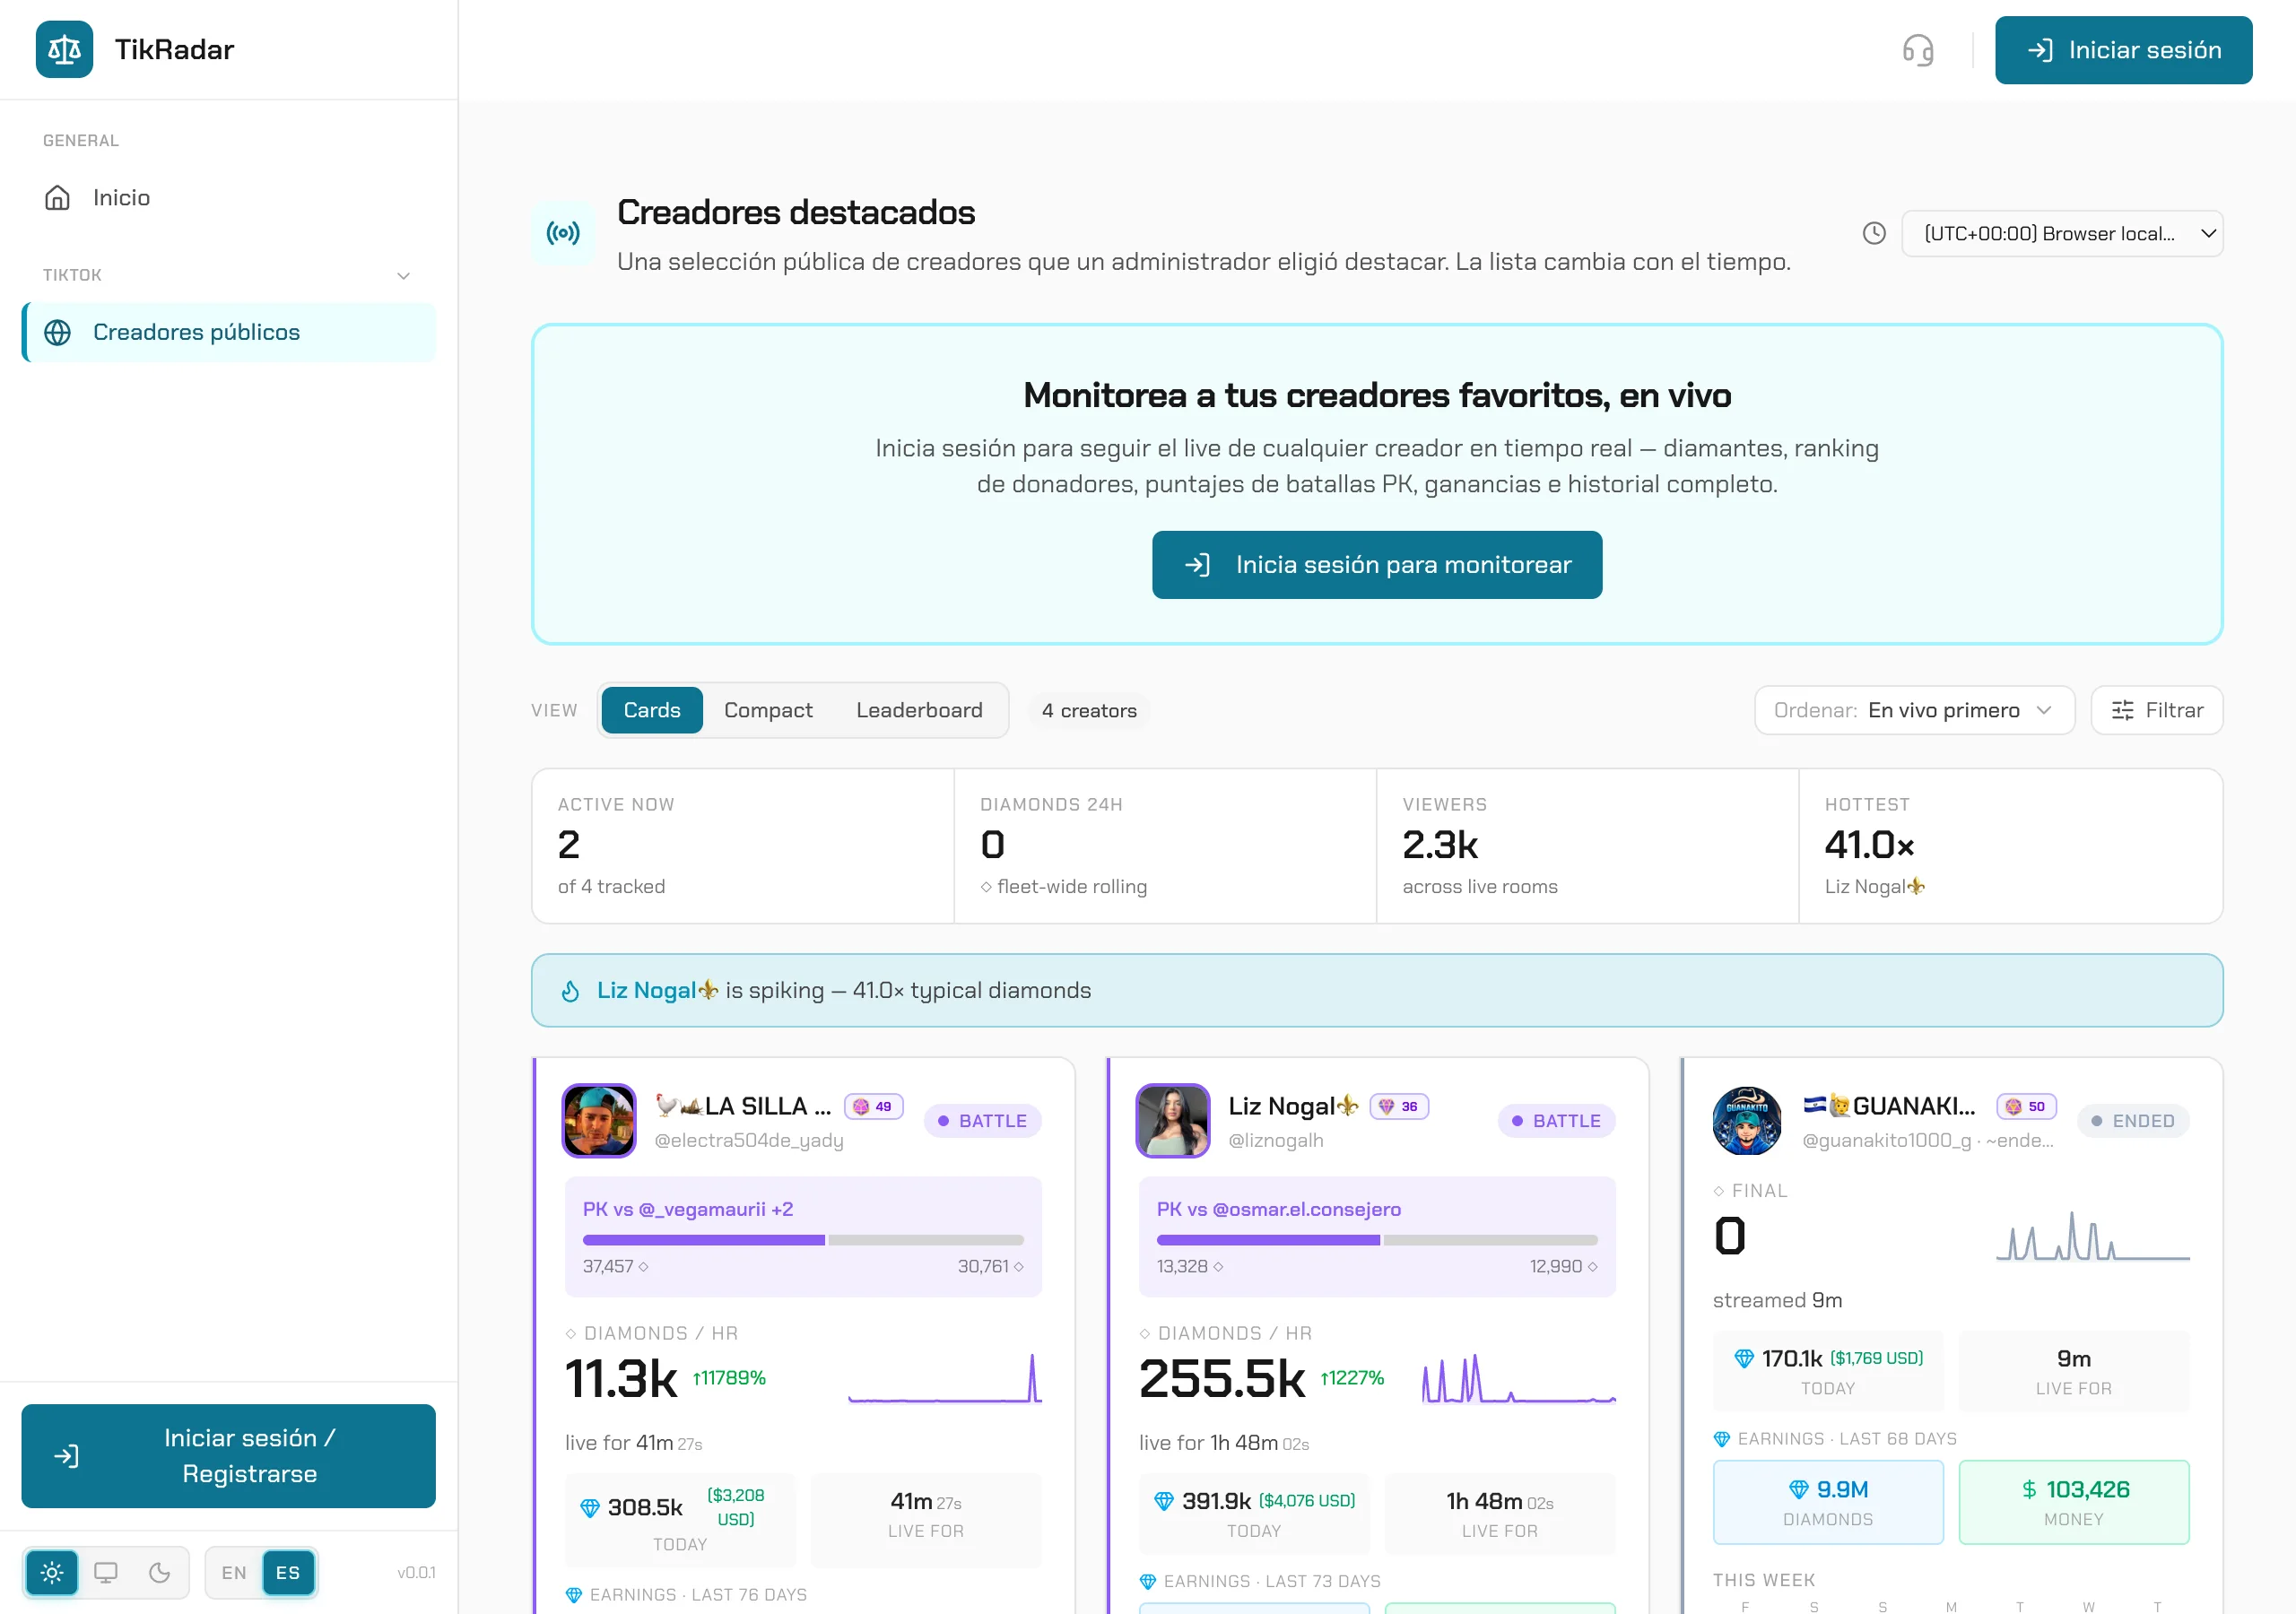Image resolution: width=2296 pixels, height=1614 pixels.
Task: Click the diamond icon beside Earnings Last 73 Days
Action: click(x=1148, y=1581)
